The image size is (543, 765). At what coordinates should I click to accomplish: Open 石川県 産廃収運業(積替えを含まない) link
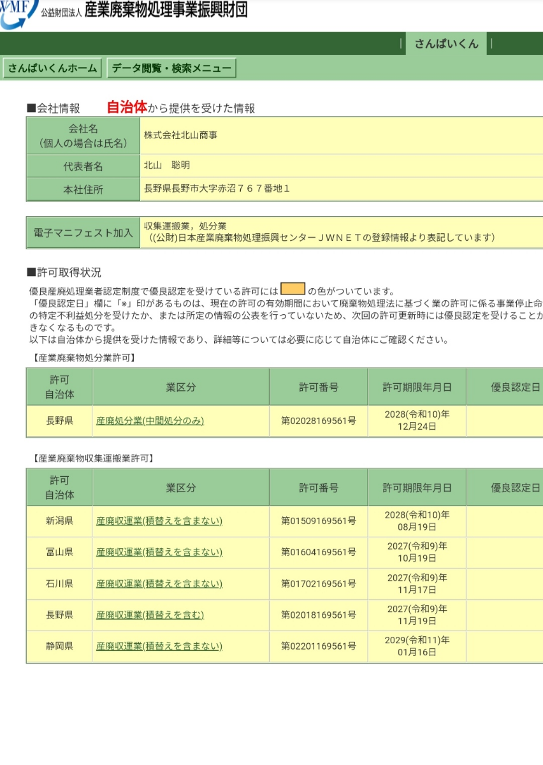159,583
